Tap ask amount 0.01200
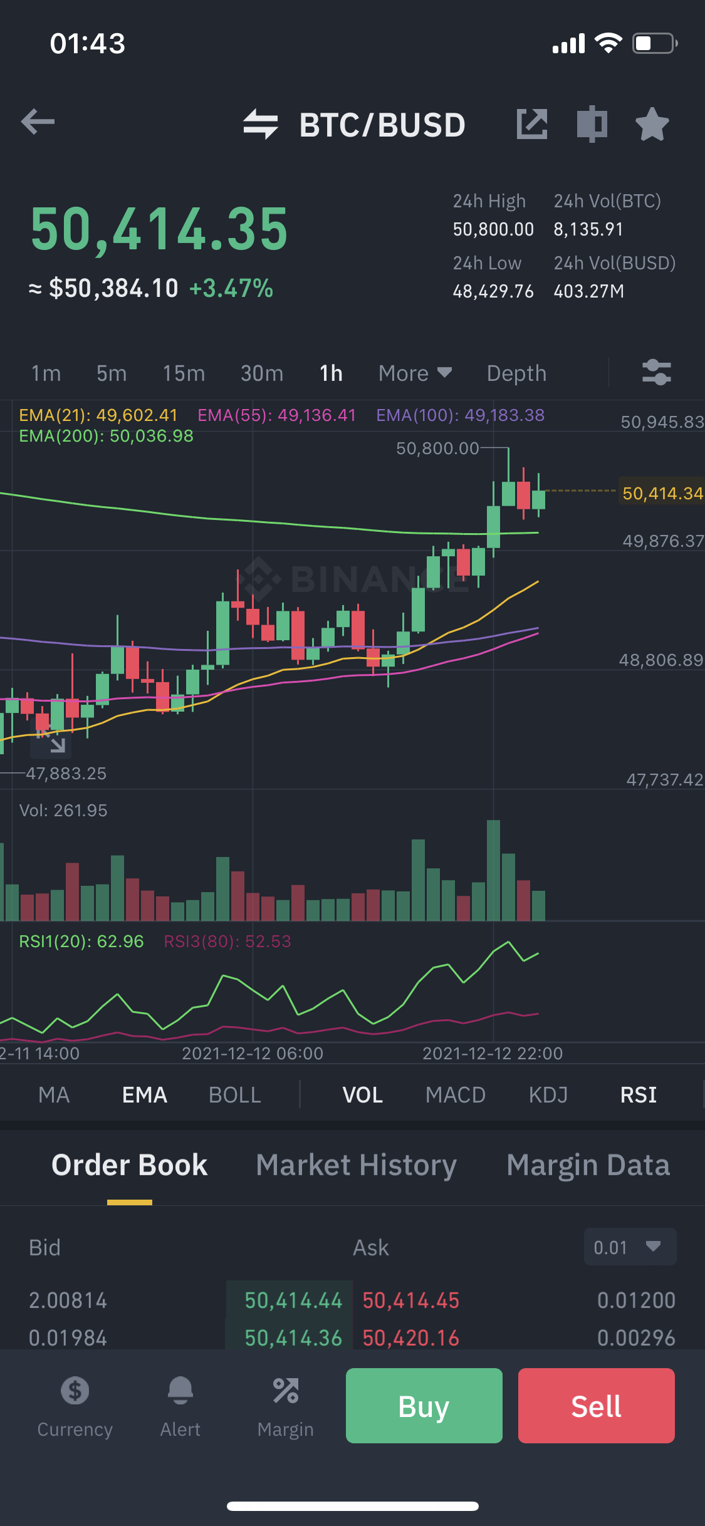 pos(636,1300)
